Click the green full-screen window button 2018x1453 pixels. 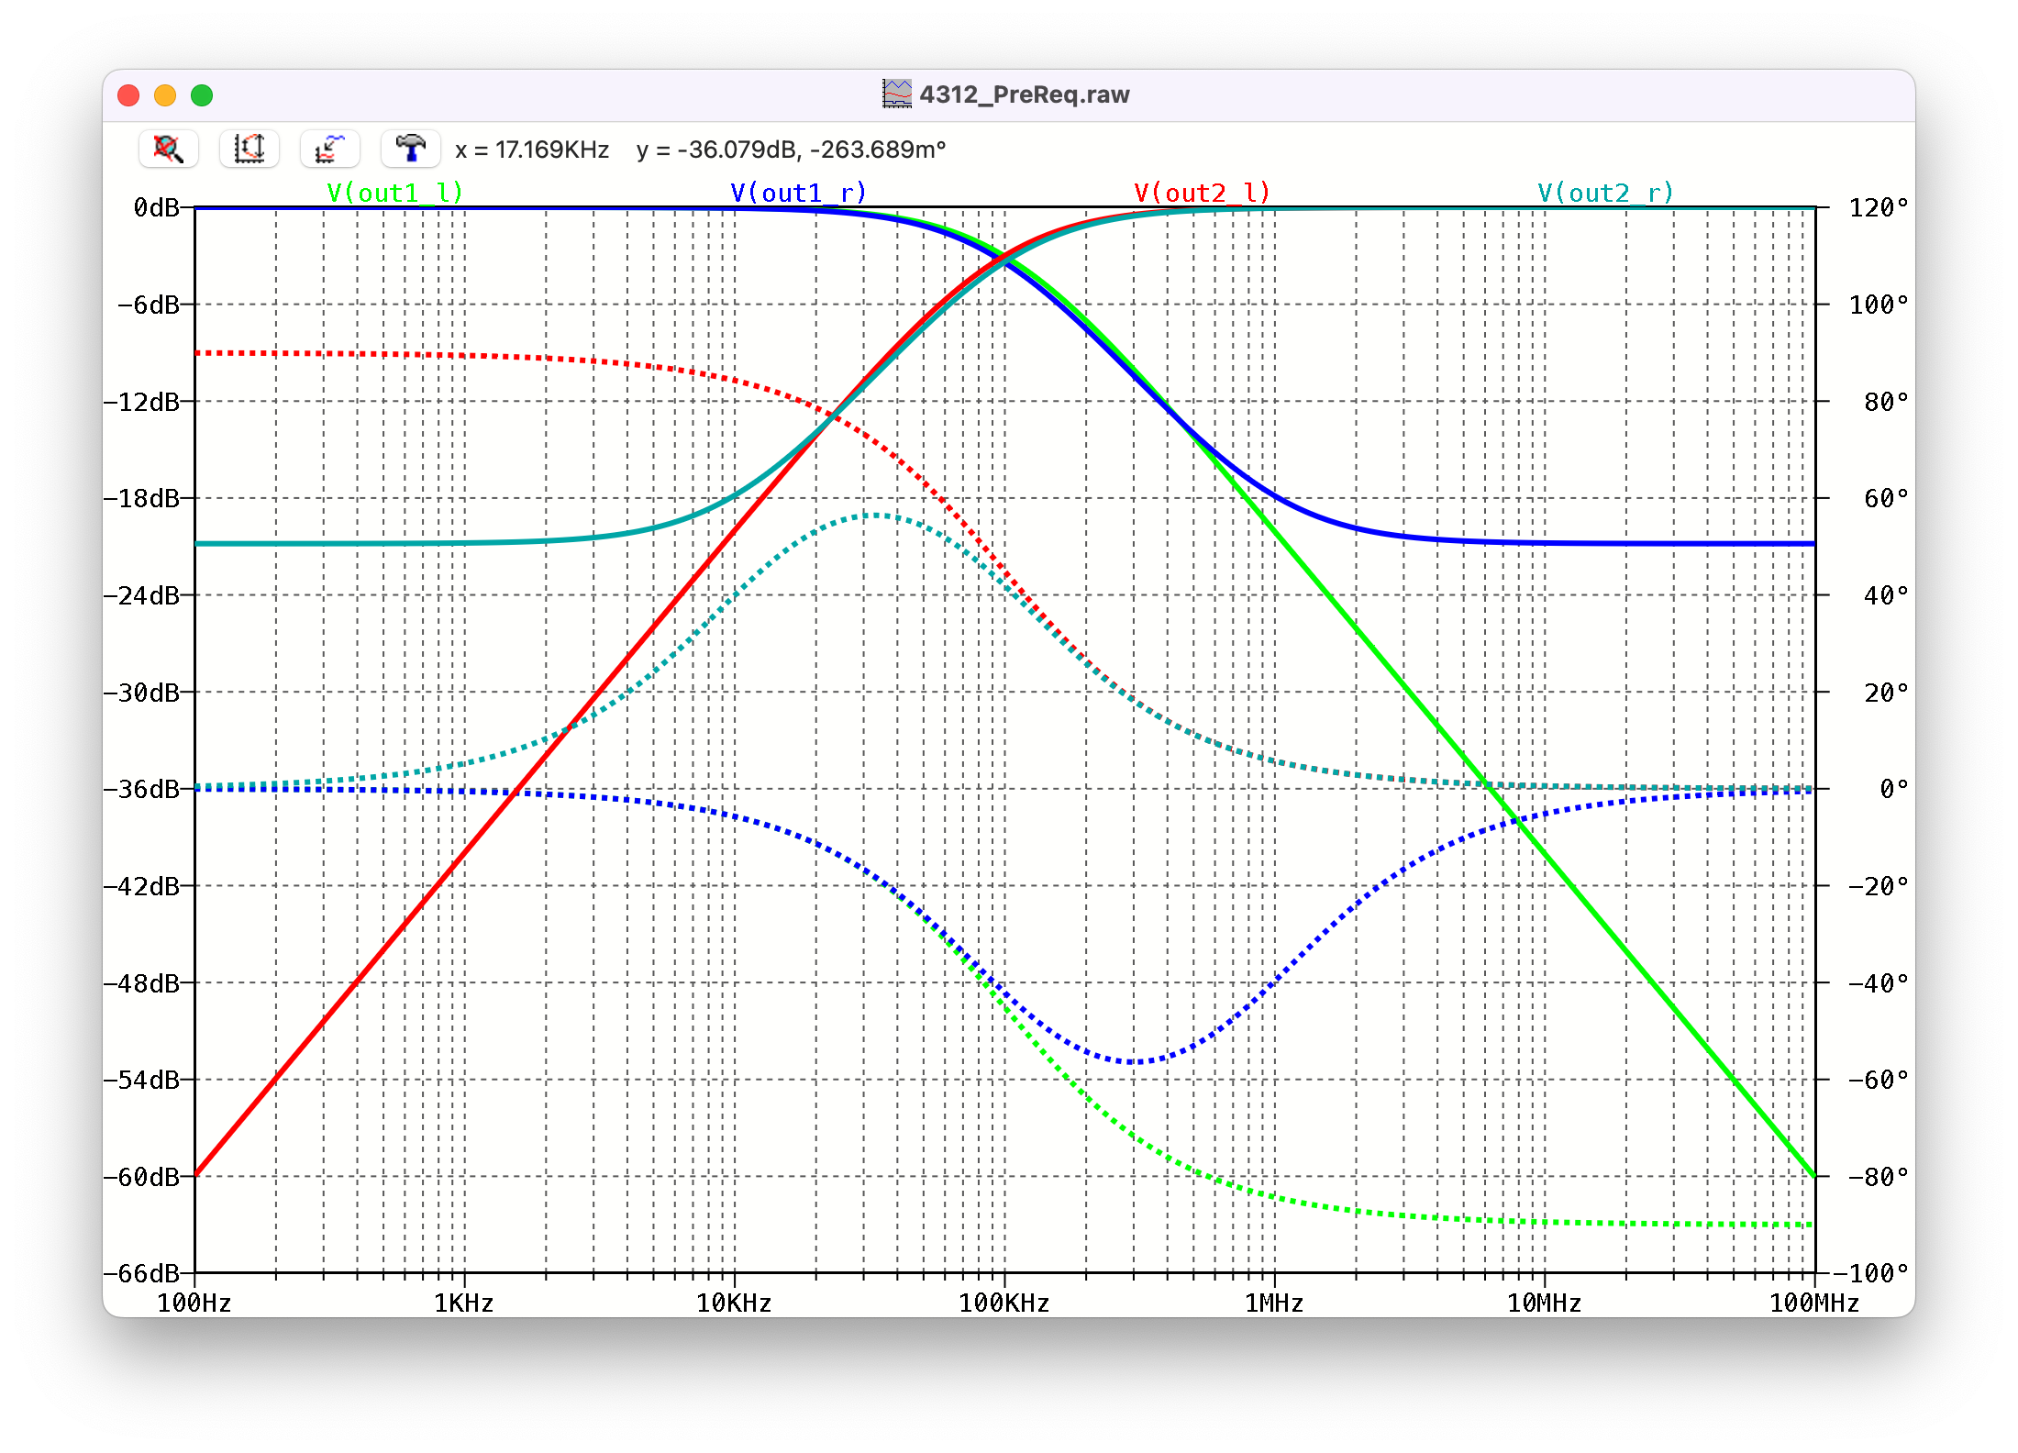pos(202,95)
